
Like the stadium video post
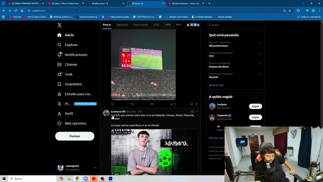(x=152, y=104)
